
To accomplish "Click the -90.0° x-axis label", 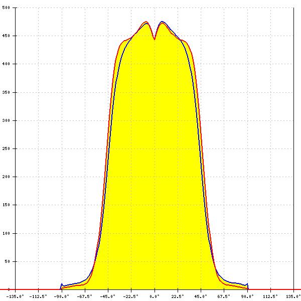I will tap(61, 296).
